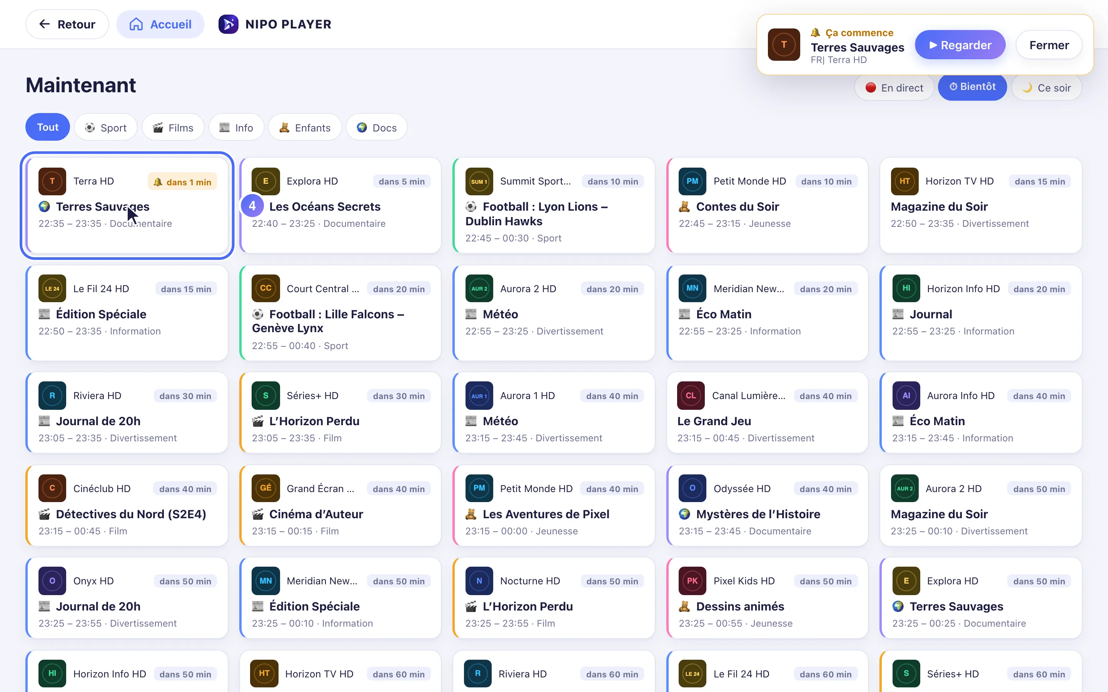The height and width of the screenshot is (692, 1108).
Task: Open the Terres Sauvages card on Terra HD
Action: [x=127, y=205]
